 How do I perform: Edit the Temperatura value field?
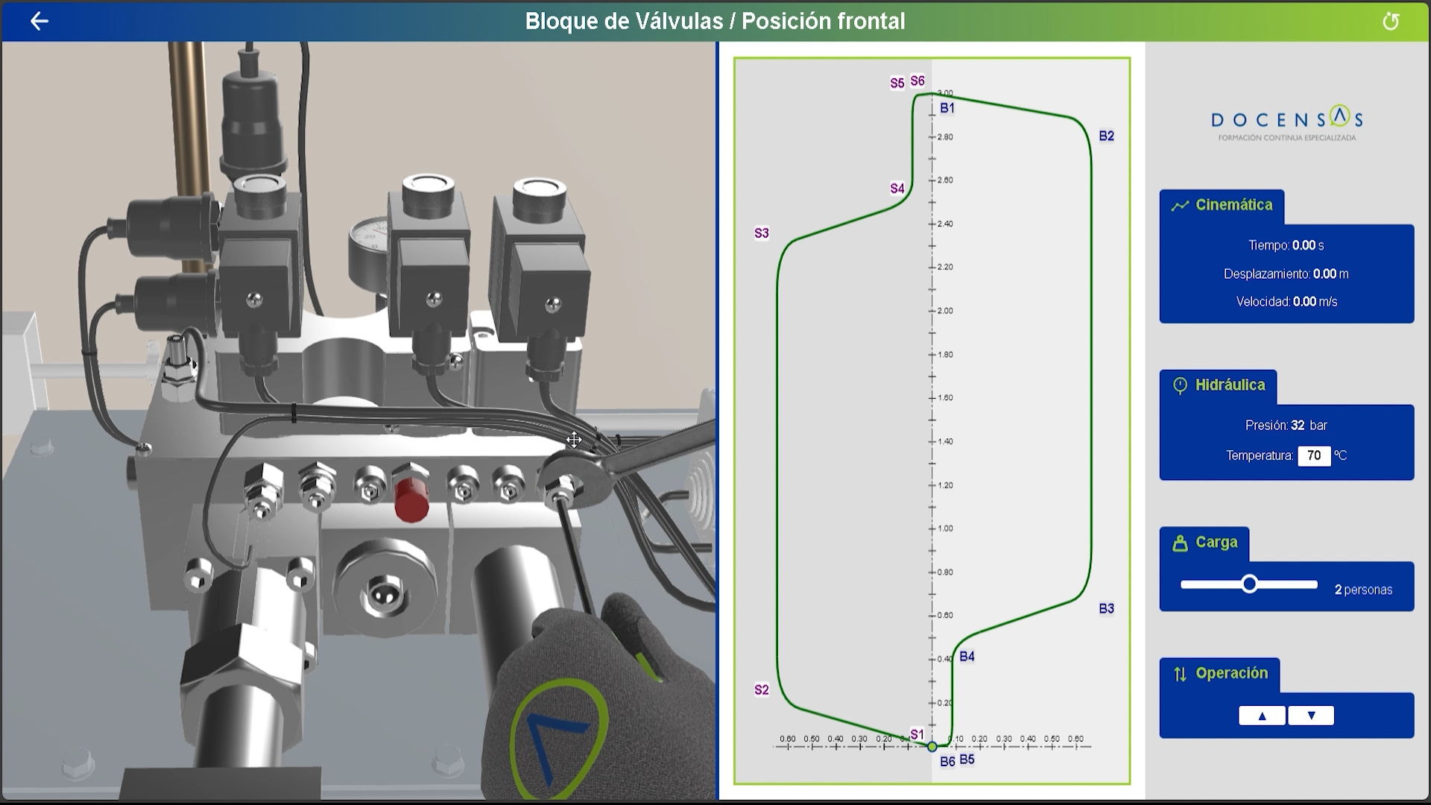[x=1315, y=455]
